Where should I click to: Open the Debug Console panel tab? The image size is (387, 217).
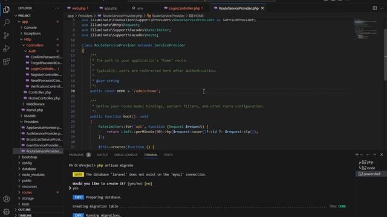(x=126, y=155)
